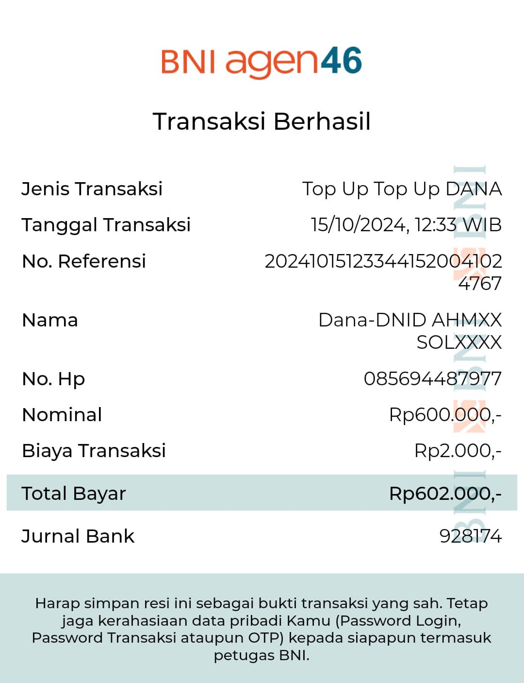The image size is (524, 683).
Task: Select the No. Referensi label
Action: (84, 261)
